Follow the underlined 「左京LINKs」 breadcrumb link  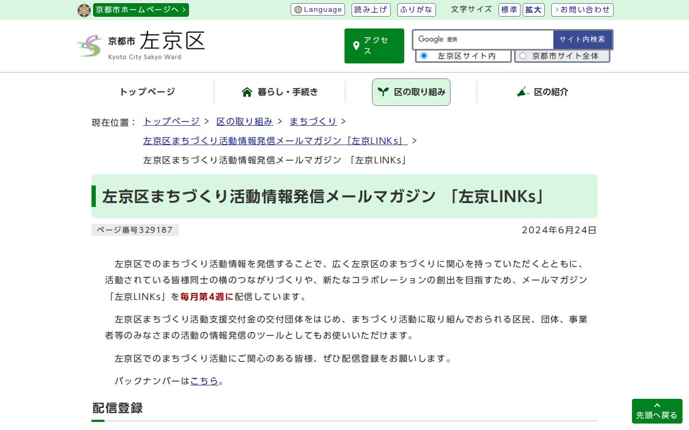pyautogui.click(x=276, y=141)
